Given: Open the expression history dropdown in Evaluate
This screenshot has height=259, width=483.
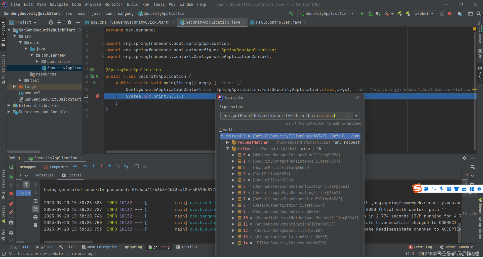Looking at the screenshot, I should tap(356, 116).
